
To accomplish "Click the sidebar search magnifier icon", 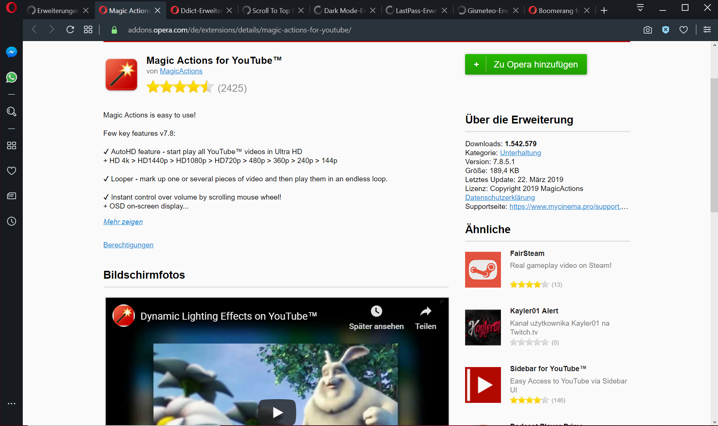I will click(12, 112).
